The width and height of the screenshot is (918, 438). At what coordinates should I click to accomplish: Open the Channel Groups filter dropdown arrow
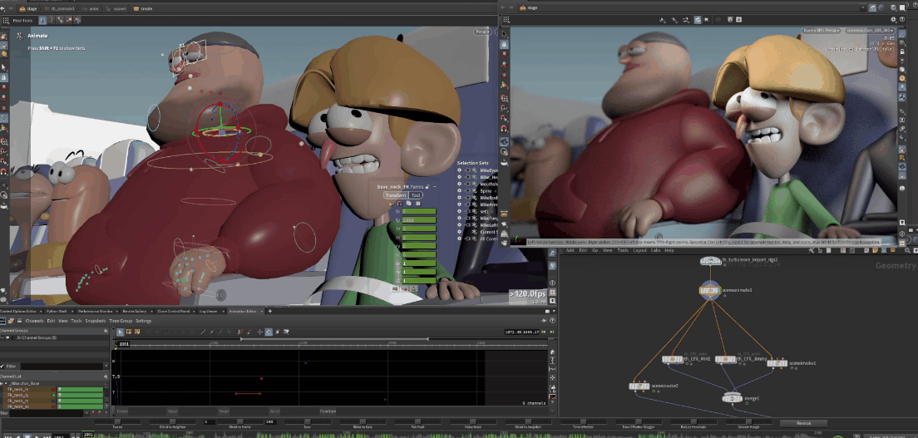click(106, 366)
